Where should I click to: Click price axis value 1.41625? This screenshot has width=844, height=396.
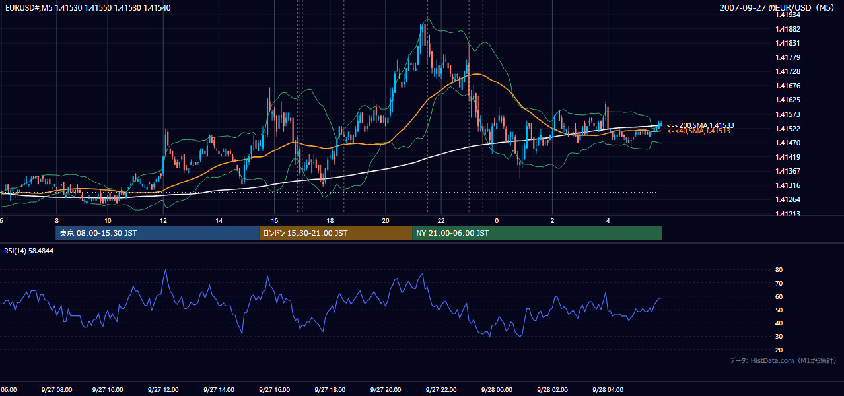(788, 100)
